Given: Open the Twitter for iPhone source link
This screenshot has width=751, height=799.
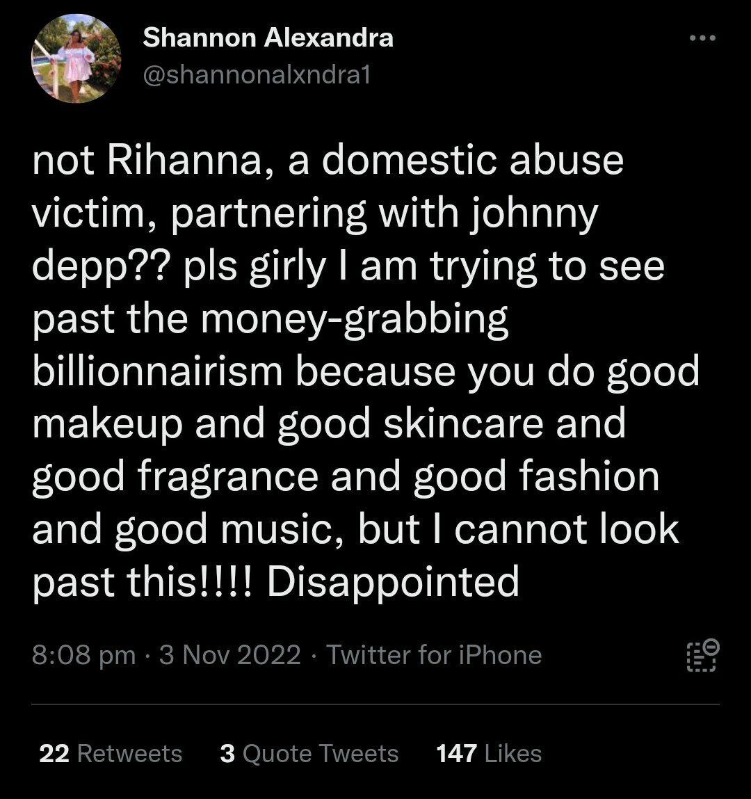Looking at the screenshot, I should 434,655.
